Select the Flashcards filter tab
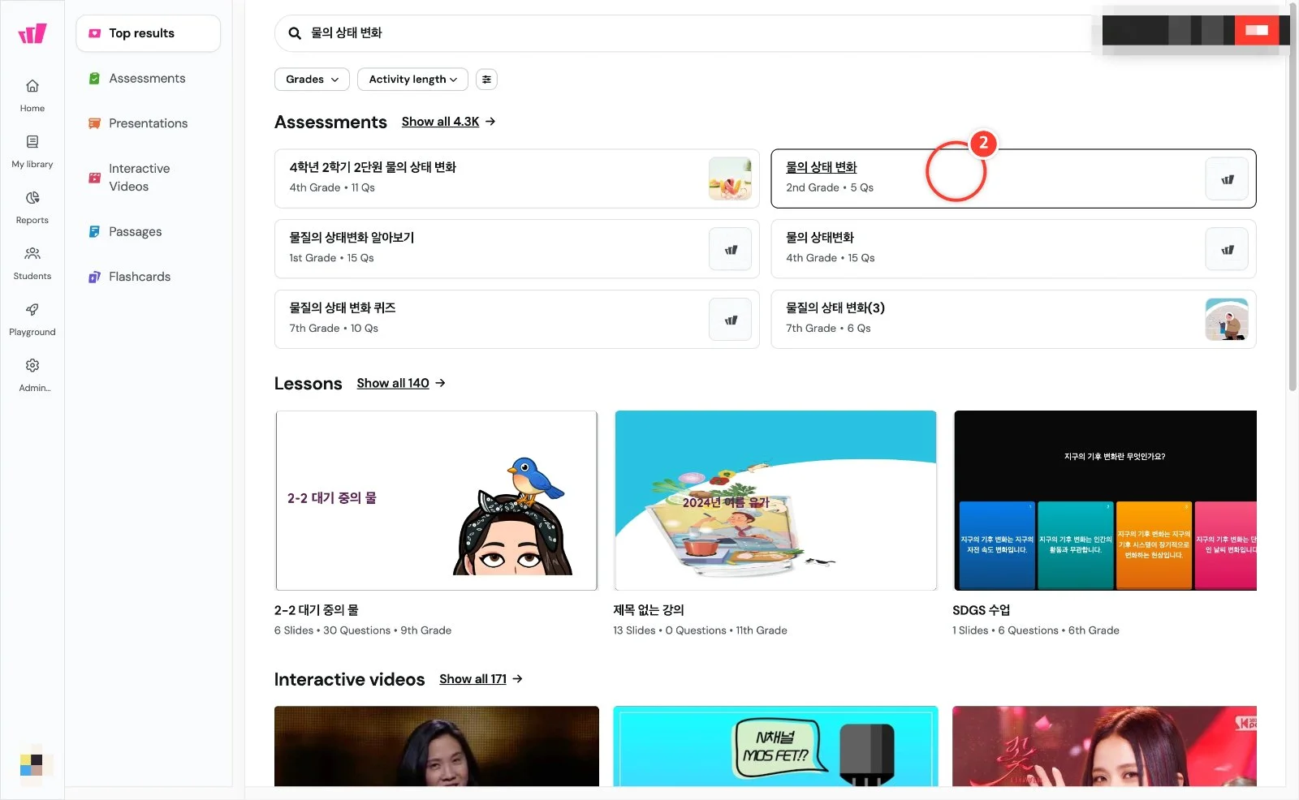1299x800 pixels. coord(149,277)
